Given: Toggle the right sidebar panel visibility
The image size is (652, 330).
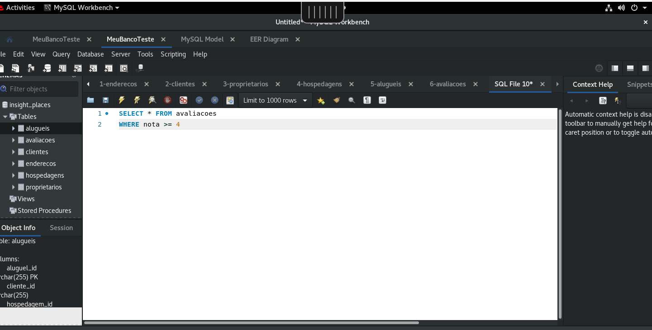Looking at the screenshot, I should (646, 68).
